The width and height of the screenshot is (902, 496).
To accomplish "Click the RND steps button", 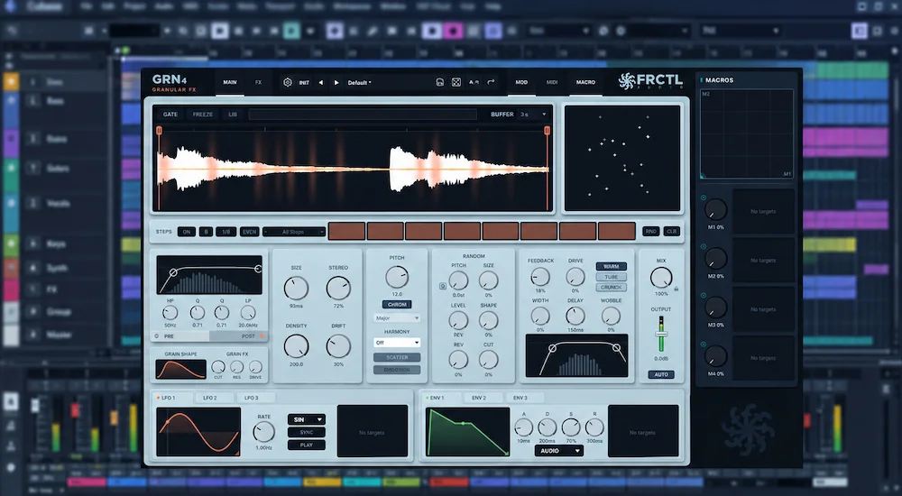I will 650,231.
